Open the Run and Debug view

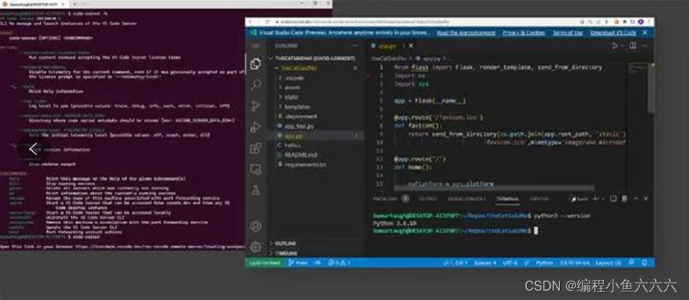click(256, 127)
